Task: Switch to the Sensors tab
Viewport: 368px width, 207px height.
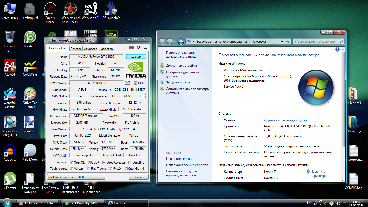Action: click(x=75, y=49)
